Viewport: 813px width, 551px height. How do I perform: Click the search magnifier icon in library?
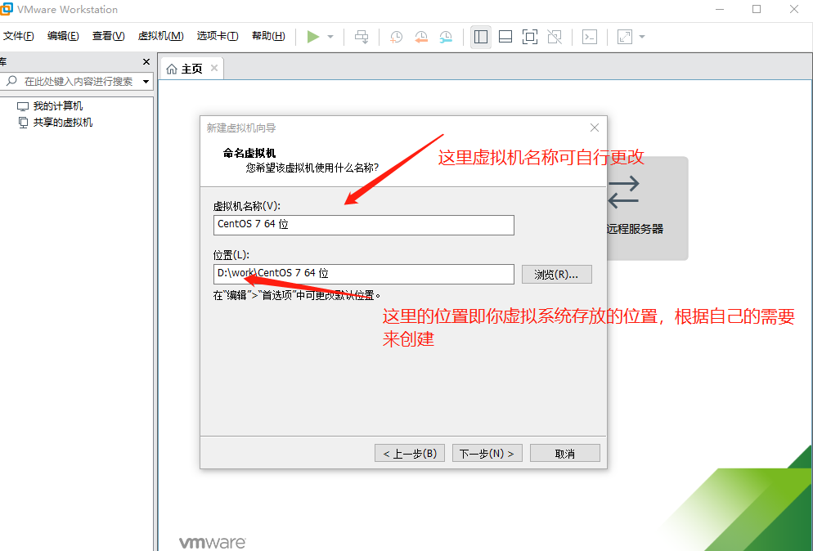[x=11, y=81]
